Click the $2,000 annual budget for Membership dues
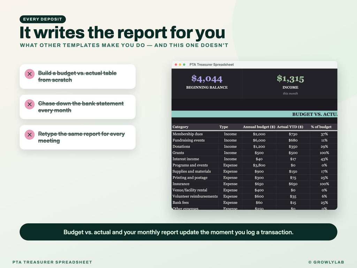This screenshot has width=357, height=268. (x=259, y=134)
